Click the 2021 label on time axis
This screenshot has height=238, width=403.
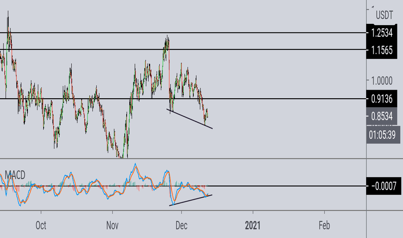coord(253,225)
